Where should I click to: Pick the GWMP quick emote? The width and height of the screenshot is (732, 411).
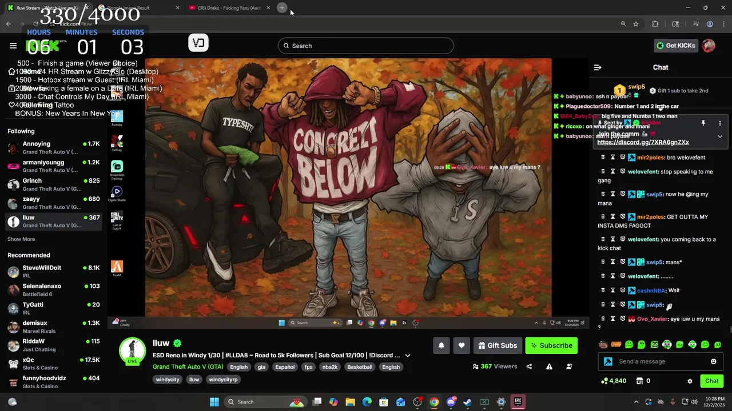tap(616, 345)
